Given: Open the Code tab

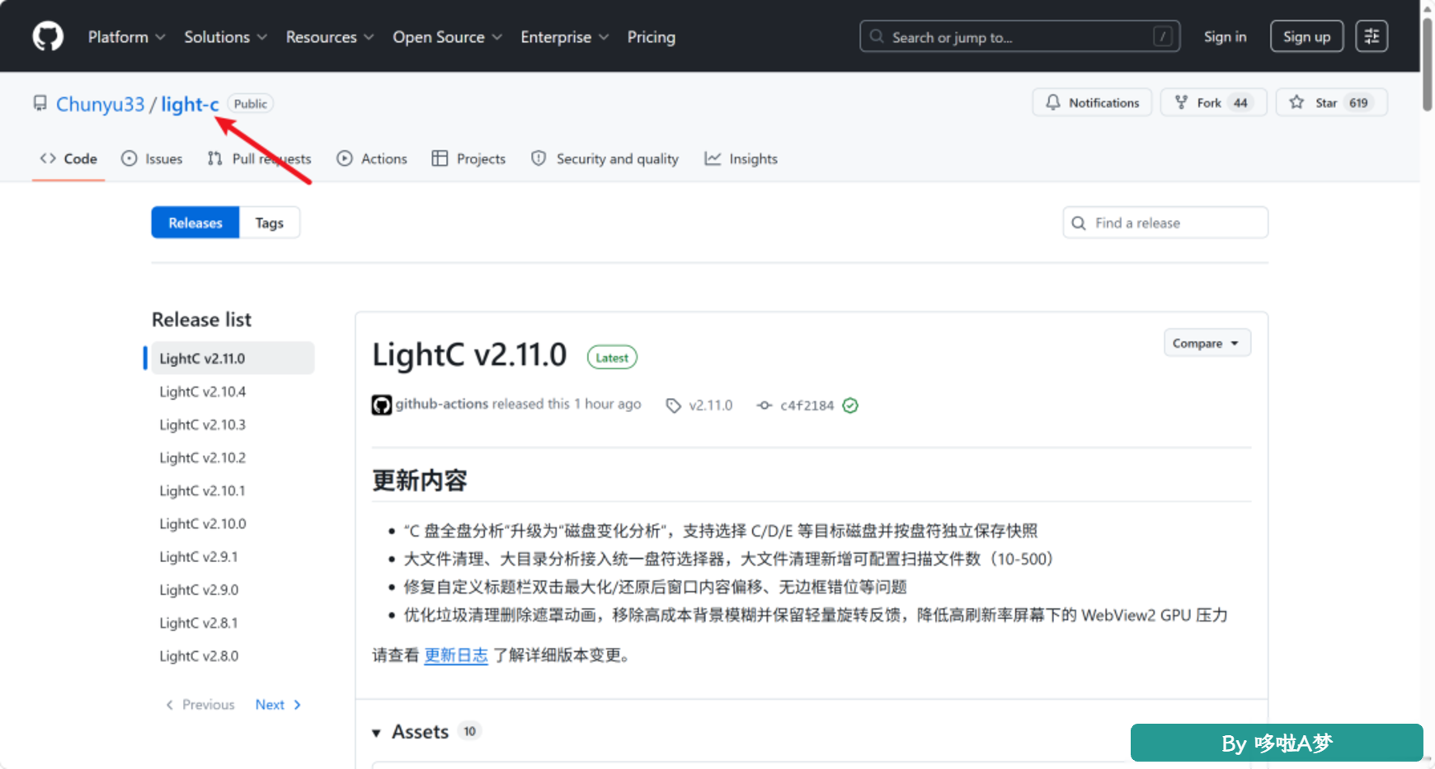Looking at the screenshot, I should [68, 158].
